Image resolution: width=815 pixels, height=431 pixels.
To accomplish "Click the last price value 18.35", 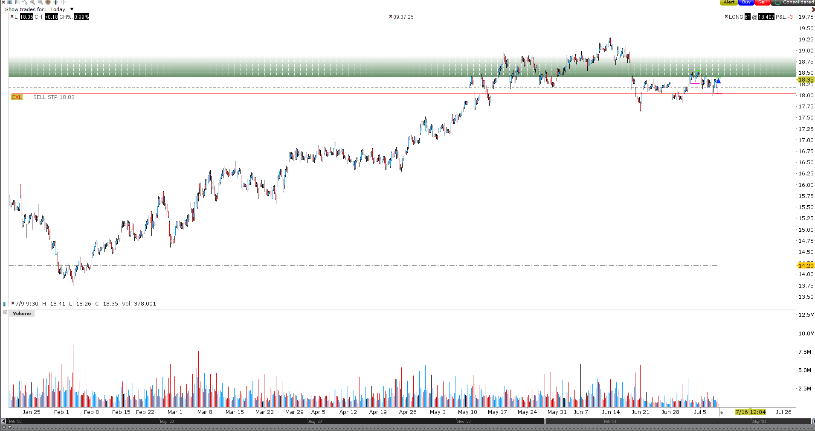I will 26,17.
